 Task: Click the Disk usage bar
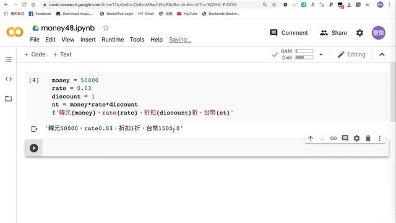coord(304,58)
